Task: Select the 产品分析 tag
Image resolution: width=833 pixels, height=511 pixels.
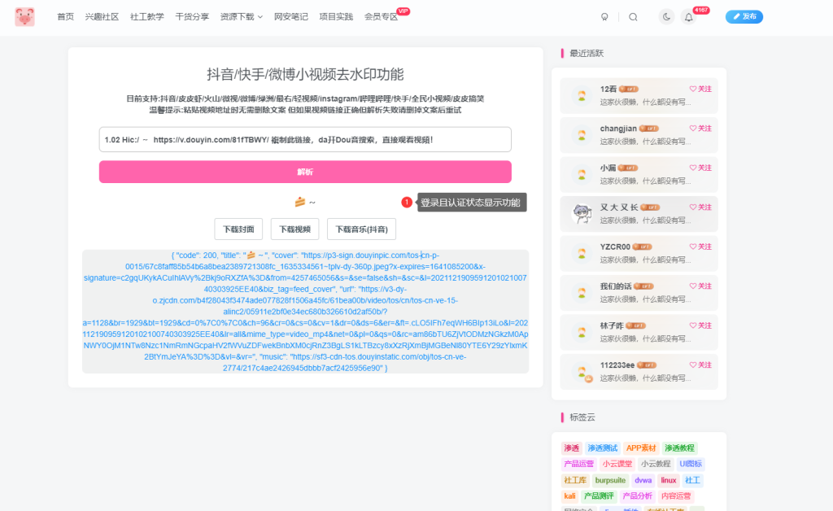Action: (637, 496)
